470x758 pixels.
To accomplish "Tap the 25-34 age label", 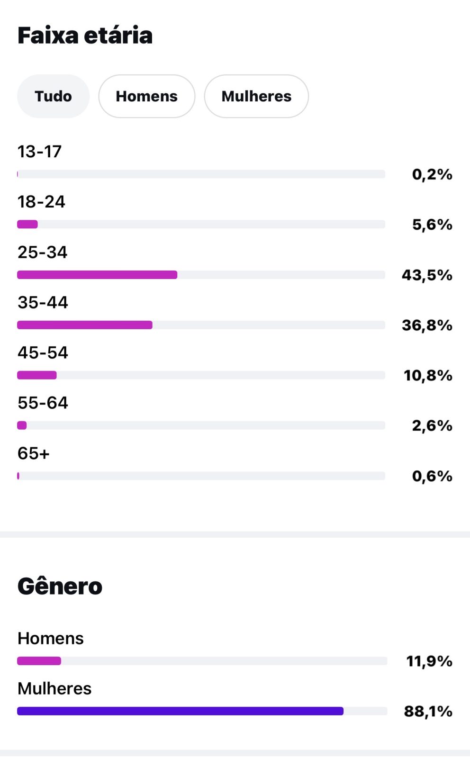I will (x=43, y=253).
